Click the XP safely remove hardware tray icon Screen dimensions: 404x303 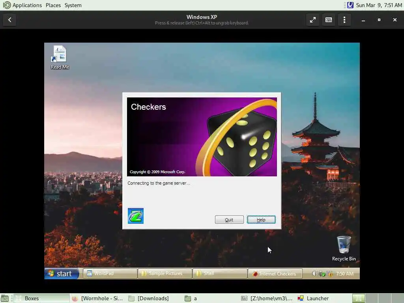322,274
